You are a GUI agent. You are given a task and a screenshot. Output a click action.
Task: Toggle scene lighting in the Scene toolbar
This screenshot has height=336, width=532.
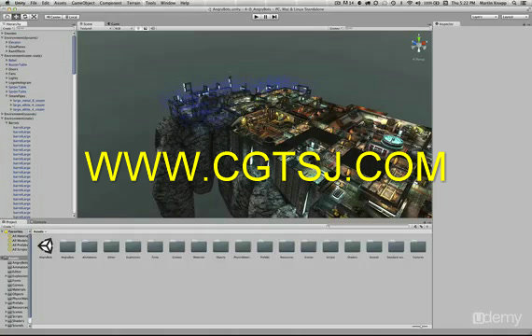[x=138, y=29]
